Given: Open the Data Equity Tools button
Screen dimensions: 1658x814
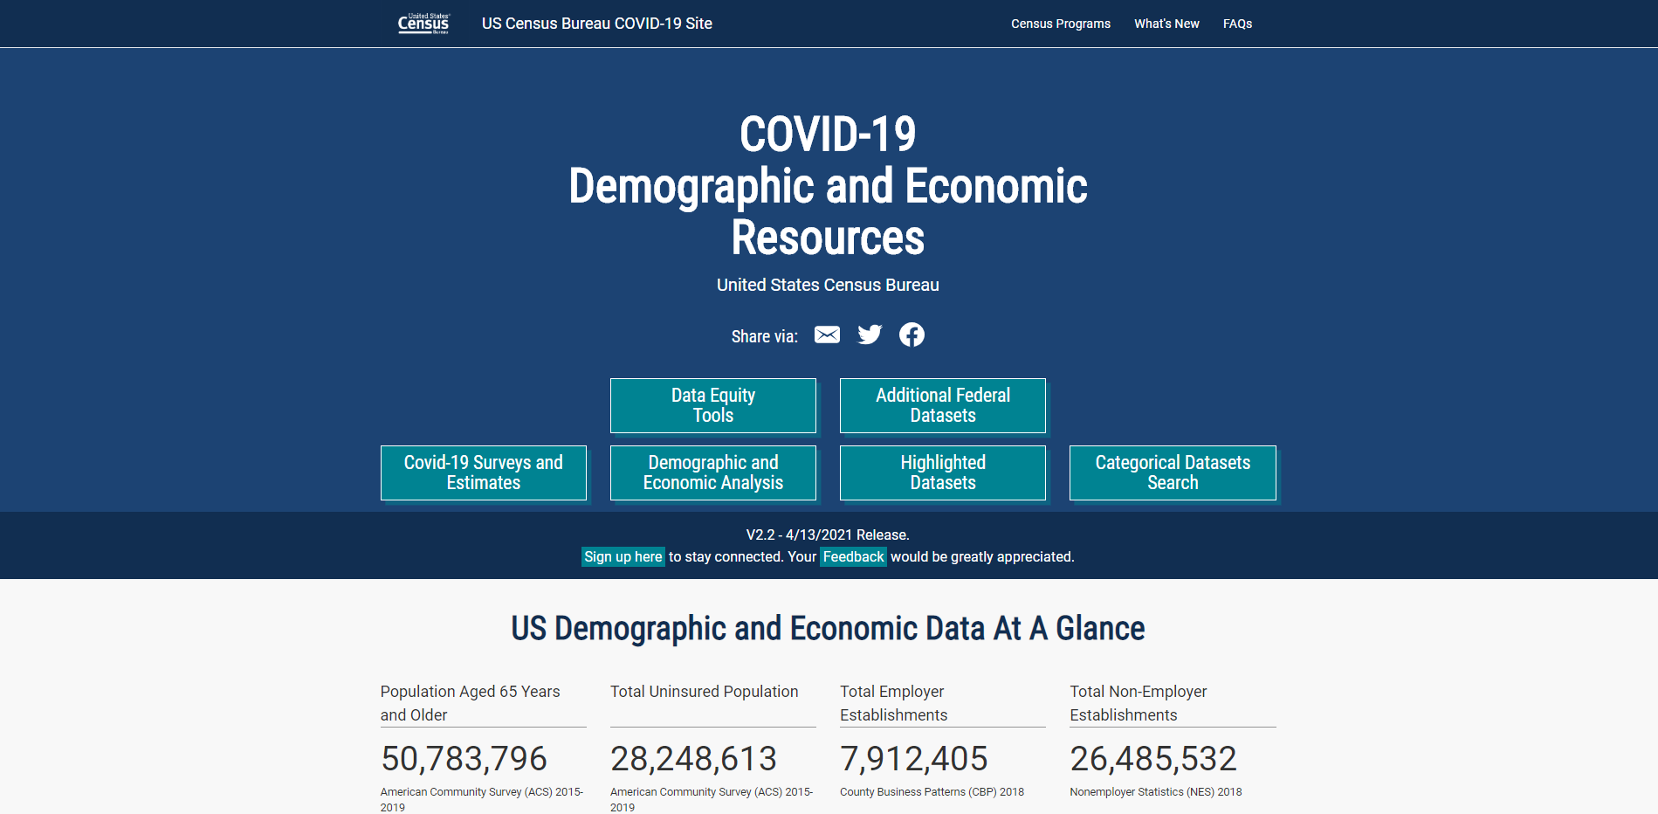Looking at the screenshot, I should pyautogui.click(x=713, y=405).
